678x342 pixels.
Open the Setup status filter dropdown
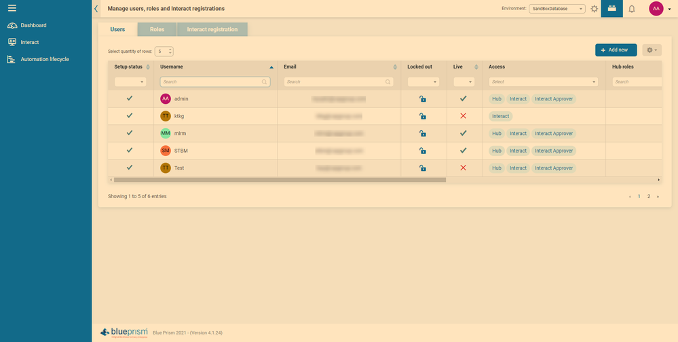point(130,81)
